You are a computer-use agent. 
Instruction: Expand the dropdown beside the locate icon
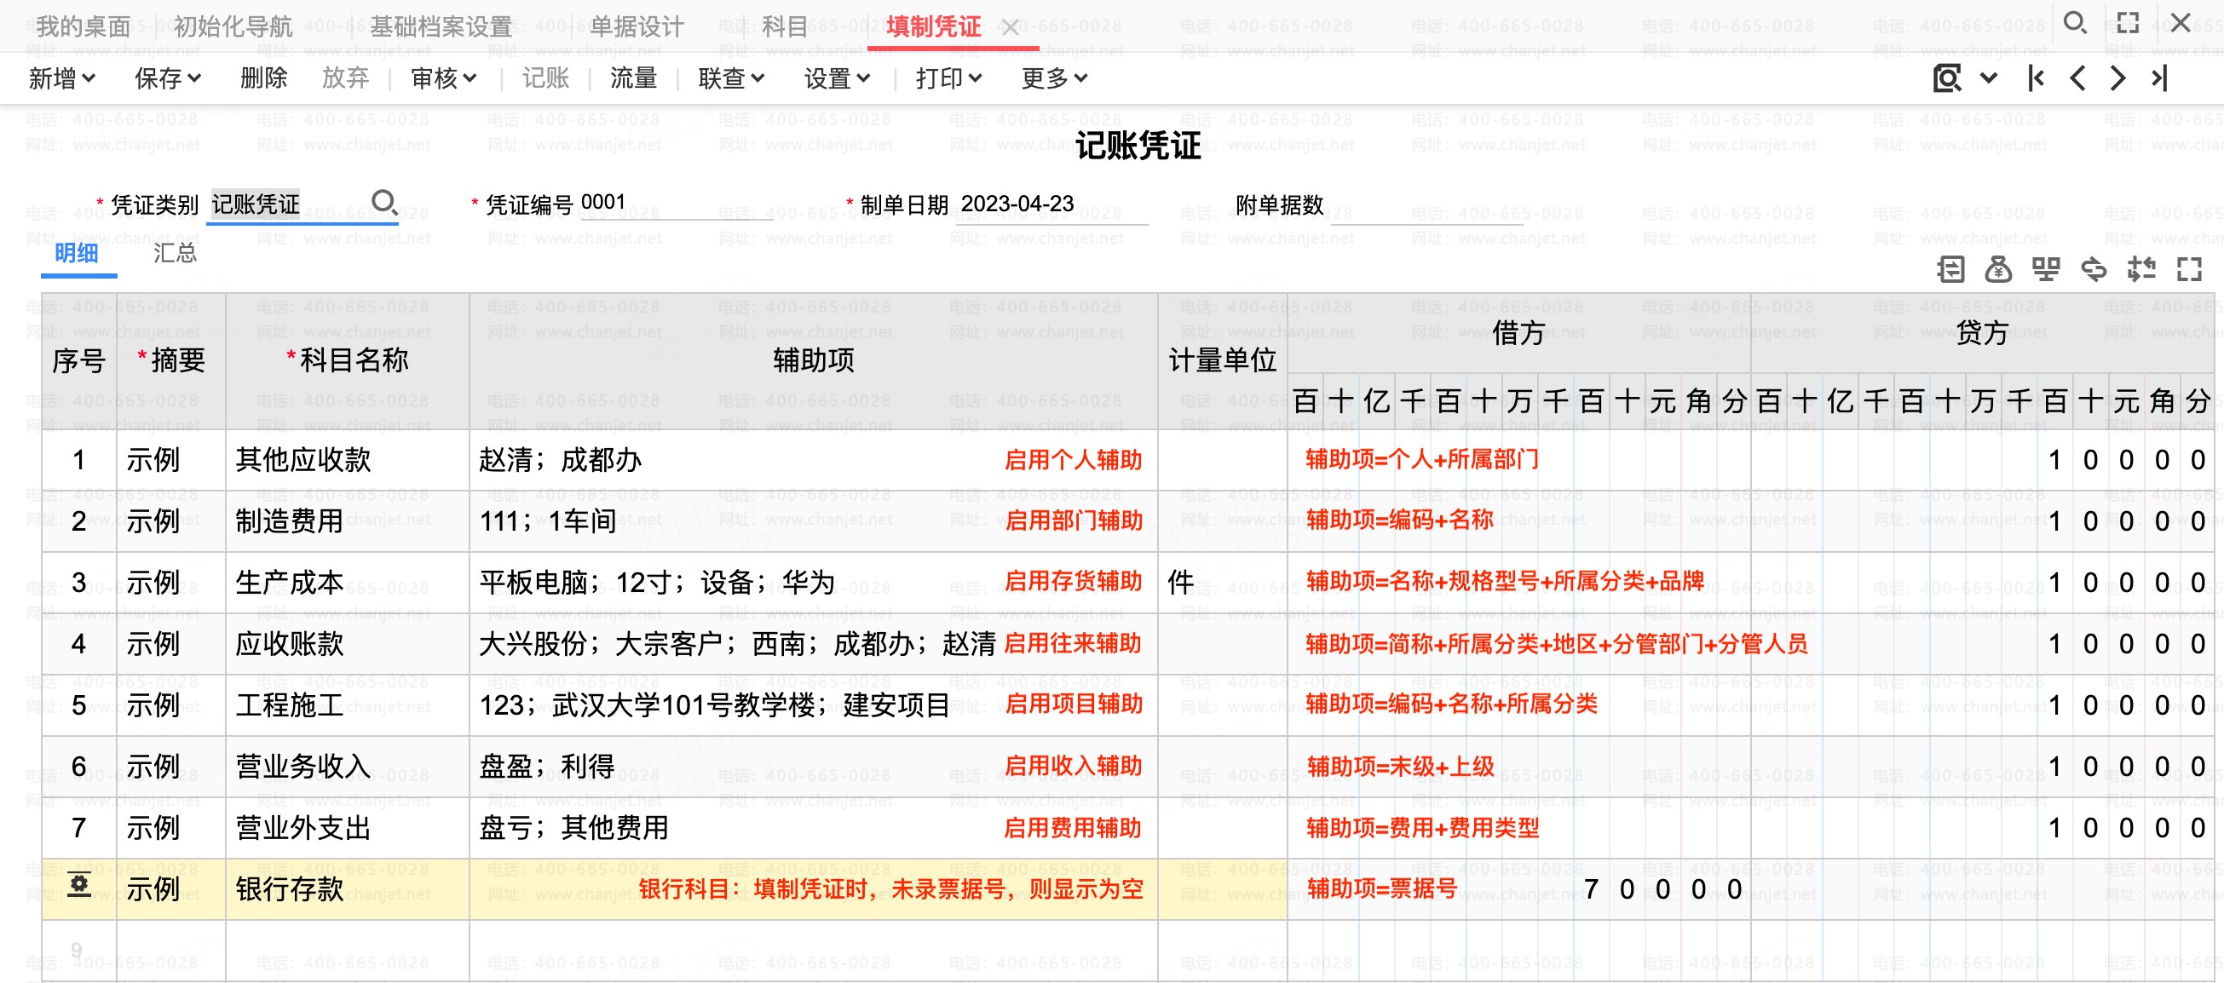tap(1988, 78)
